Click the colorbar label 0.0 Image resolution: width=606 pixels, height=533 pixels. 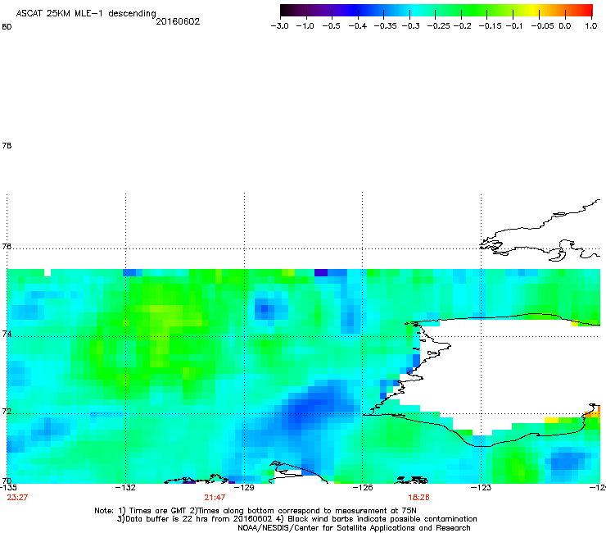565,26
